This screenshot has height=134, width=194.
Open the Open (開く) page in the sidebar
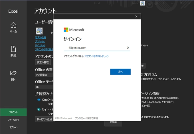(x=13, y=76)
